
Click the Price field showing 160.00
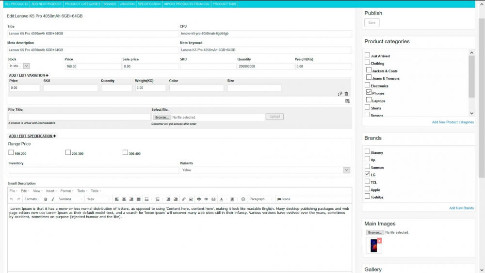coord(93,67)
